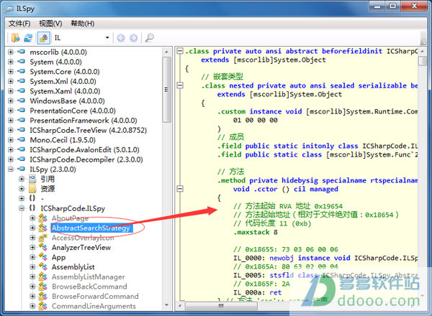Screen dimensions: 432x316
Task: Select ICSharpCode.TreeView assembly row
Action: click(88, 130)
